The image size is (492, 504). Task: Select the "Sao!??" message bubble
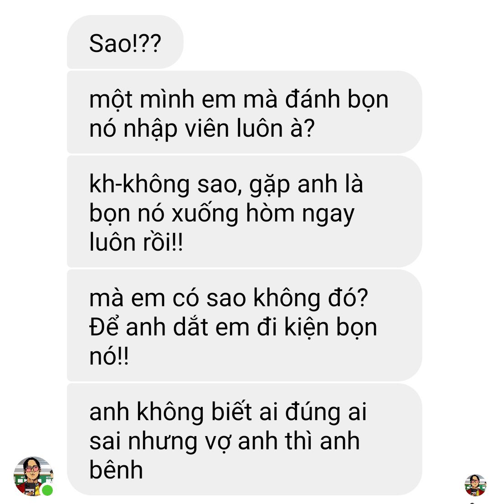(125, 42)
